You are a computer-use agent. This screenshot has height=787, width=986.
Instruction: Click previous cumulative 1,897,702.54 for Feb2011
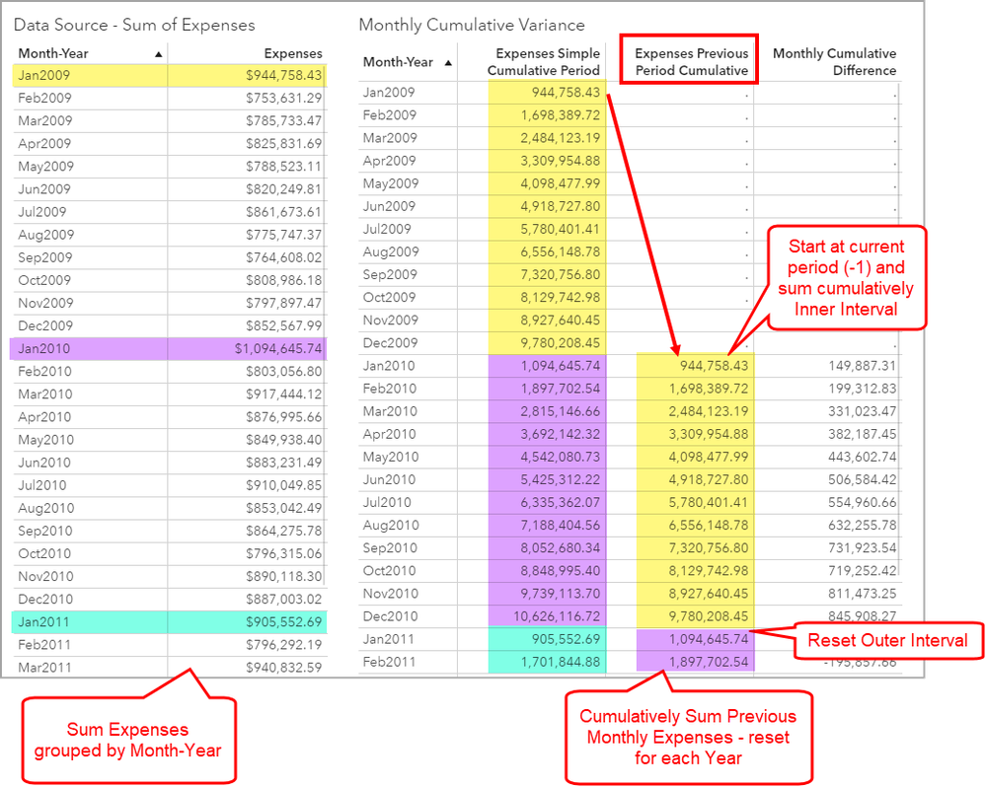click(709, 662)
